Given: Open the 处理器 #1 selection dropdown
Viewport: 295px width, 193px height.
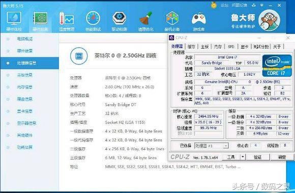Looking at the screenshot, I should 212,146.
